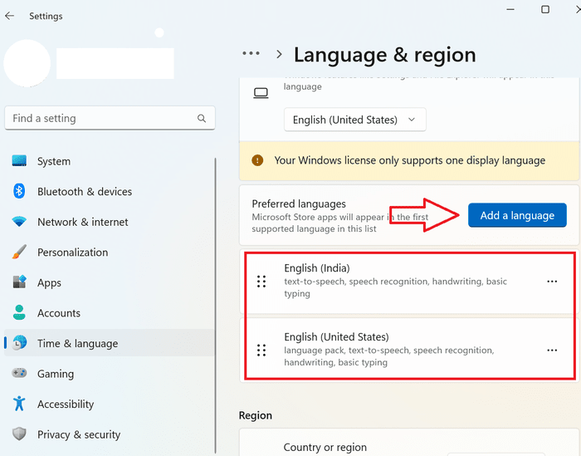
Task: Click the Region section heading
Action: pyautogui.click(x=256, y=415)
